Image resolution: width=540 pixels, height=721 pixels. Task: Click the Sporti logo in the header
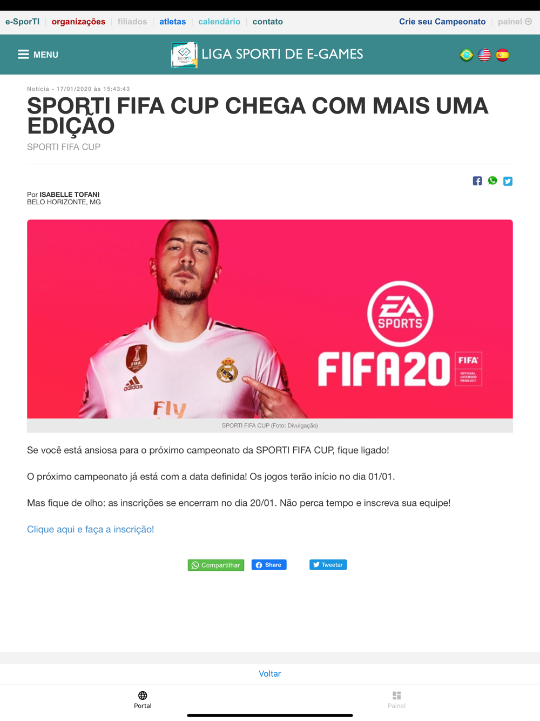point(184,55)
